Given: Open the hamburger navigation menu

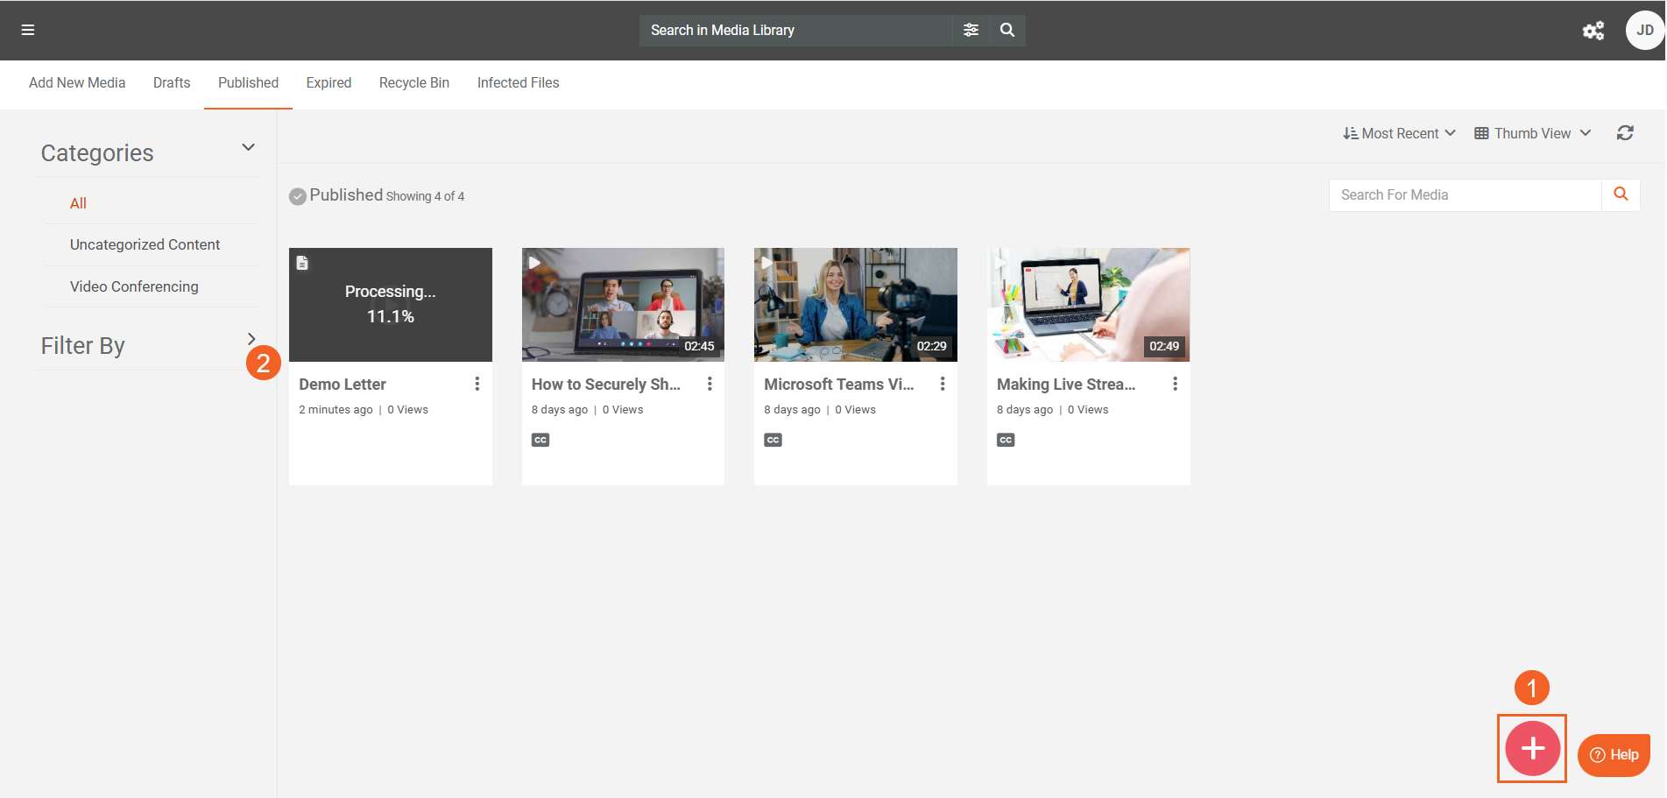Looking at the screenshot, I should (x=28, y=30).
